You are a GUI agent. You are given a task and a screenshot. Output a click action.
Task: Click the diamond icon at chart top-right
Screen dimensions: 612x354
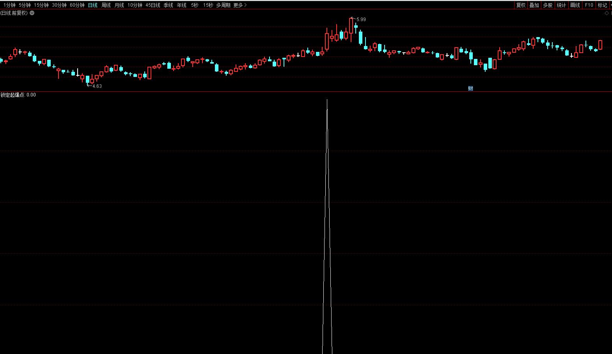tap(607, 13)
